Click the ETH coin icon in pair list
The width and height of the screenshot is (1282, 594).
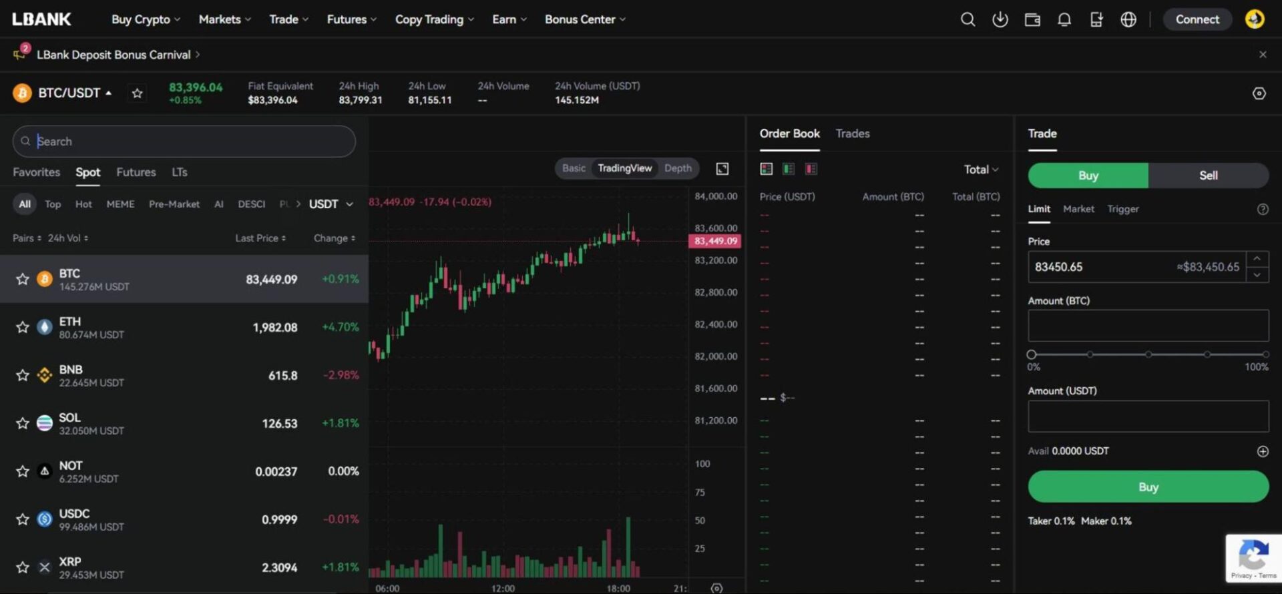click(45, 327)
